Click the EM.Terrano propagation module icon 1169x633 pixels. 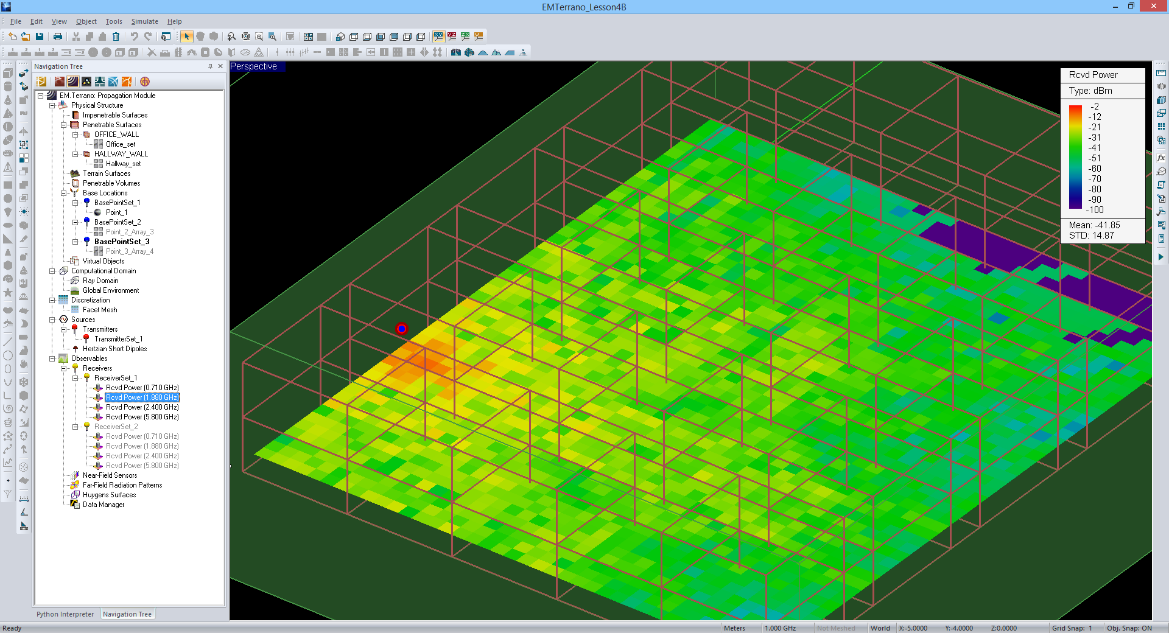click(x=72, y=82)
